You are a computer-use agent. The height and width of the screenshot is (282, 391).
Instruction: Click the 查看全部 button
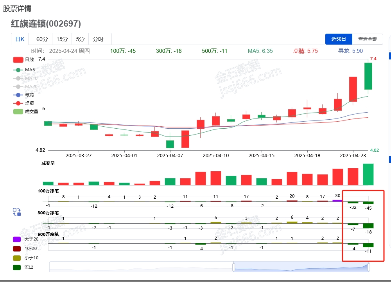(x=368, y=39)
